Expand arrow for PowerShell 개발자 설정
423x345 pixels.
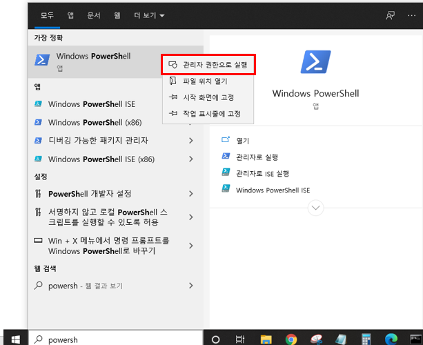[191, 194]
